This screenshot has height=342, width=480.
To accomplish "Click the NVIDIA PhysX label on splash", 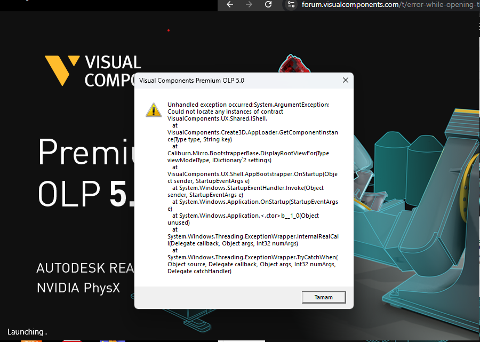I will [78, 288].
